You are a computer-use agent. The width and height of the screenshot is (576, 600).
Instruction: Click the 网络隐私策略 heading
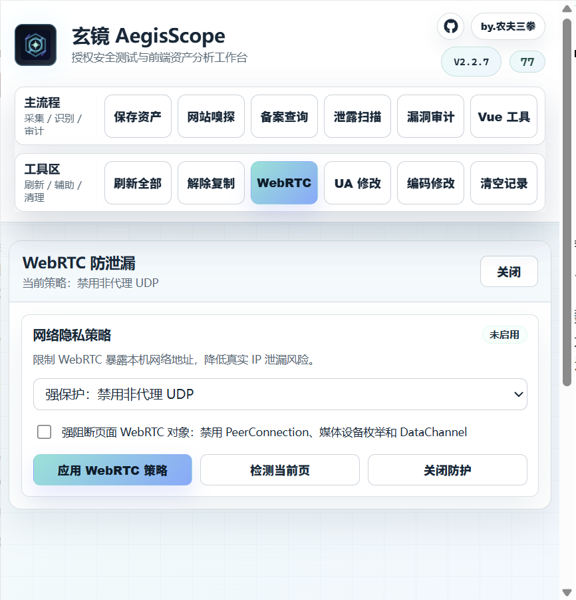click(72, 335)
